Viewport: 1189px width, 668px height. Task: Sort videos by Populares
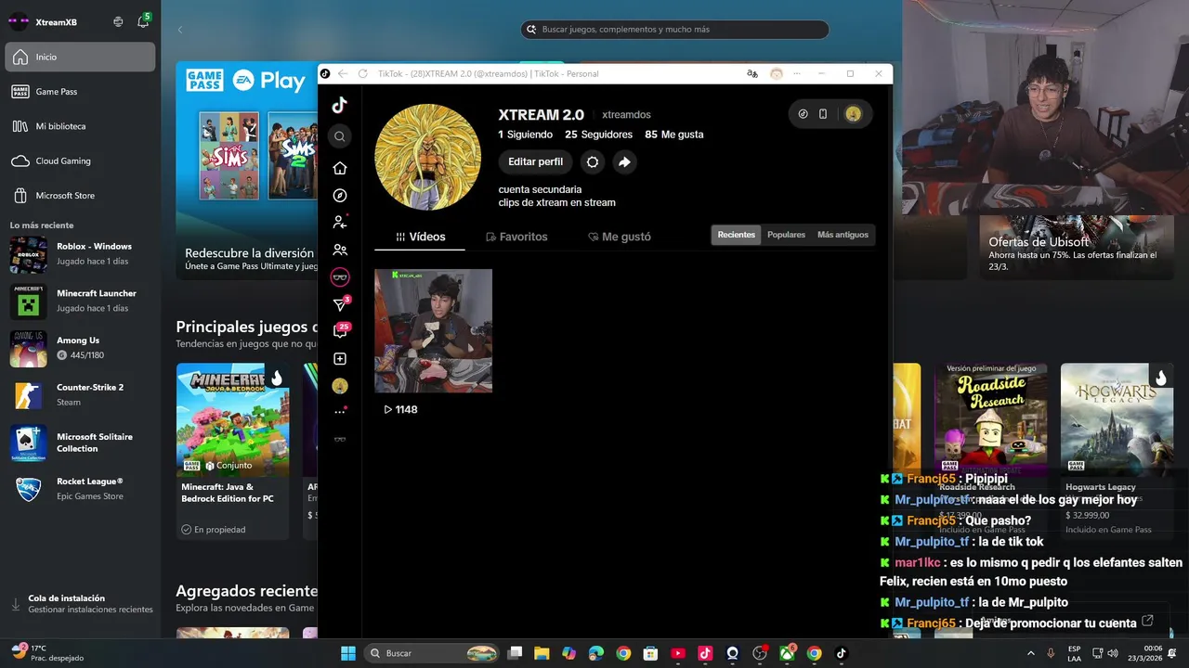786,235
